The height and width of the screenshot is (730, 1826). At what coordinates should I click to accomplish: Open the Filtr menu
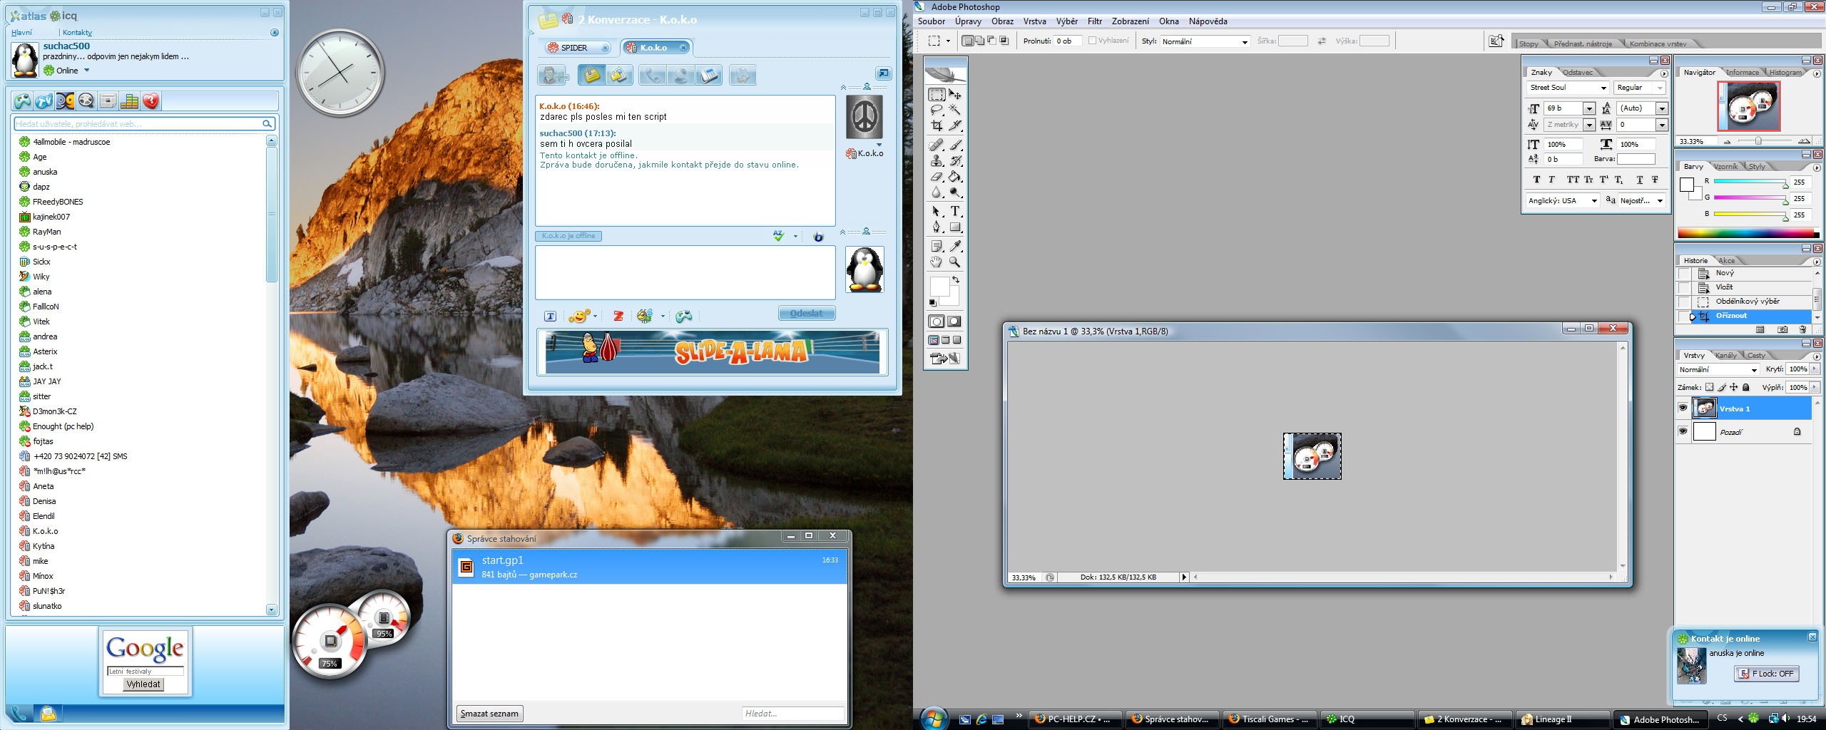coord(1094,21)
